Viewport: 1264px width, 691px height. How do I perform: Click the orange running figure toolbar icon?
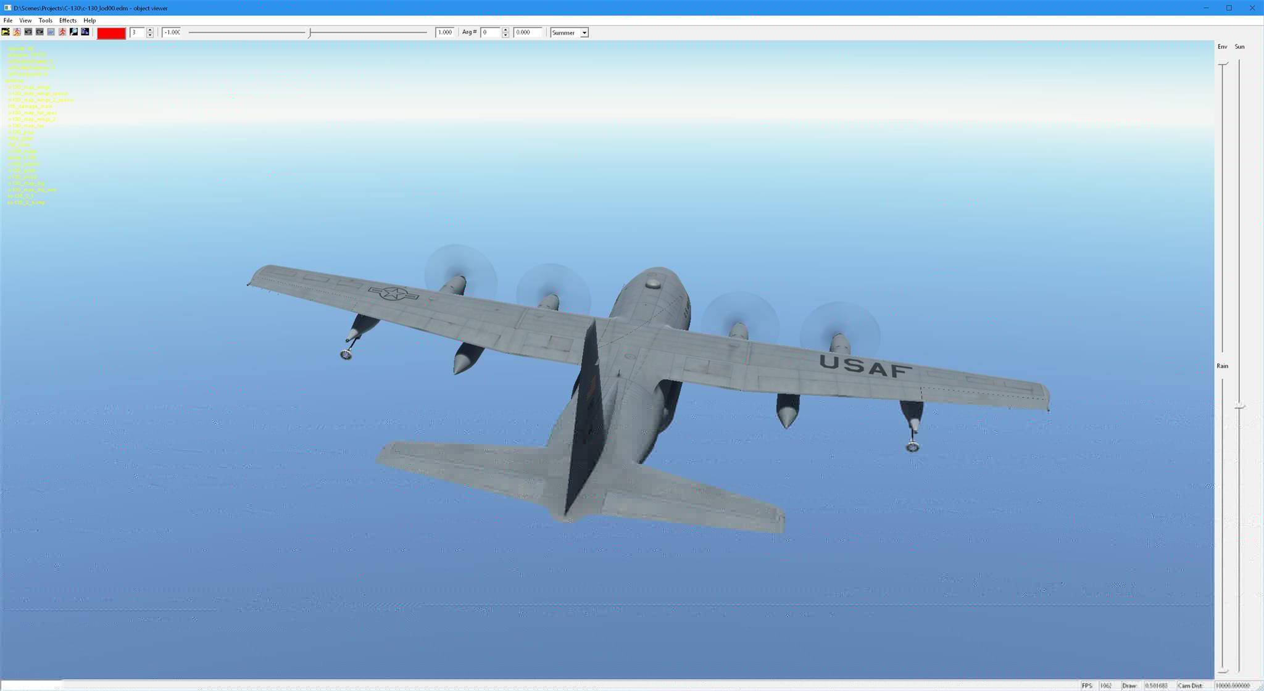17,32
